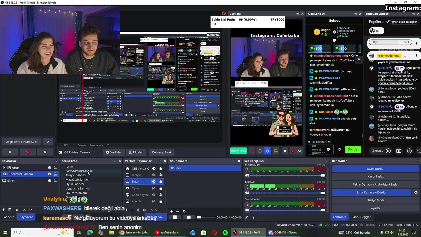Open emoji picker in Kick chat

coord(328,149)
